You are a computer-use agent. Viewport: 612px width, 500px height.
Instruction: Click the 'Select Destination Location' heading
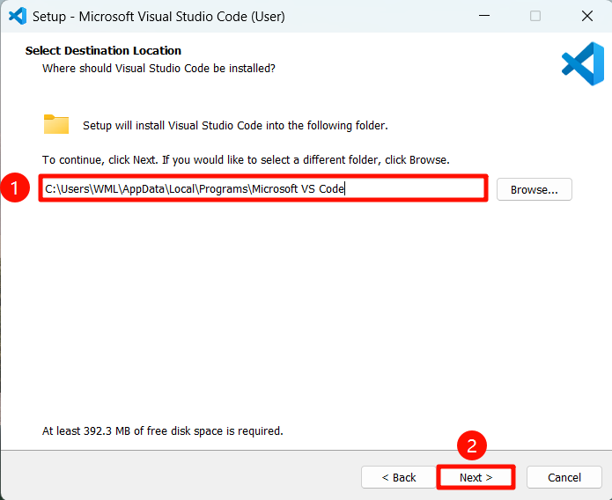(x=103, y=51)
